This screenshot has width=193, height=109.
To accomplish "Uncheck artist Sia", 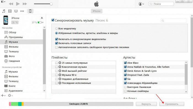I will [125, 79].
